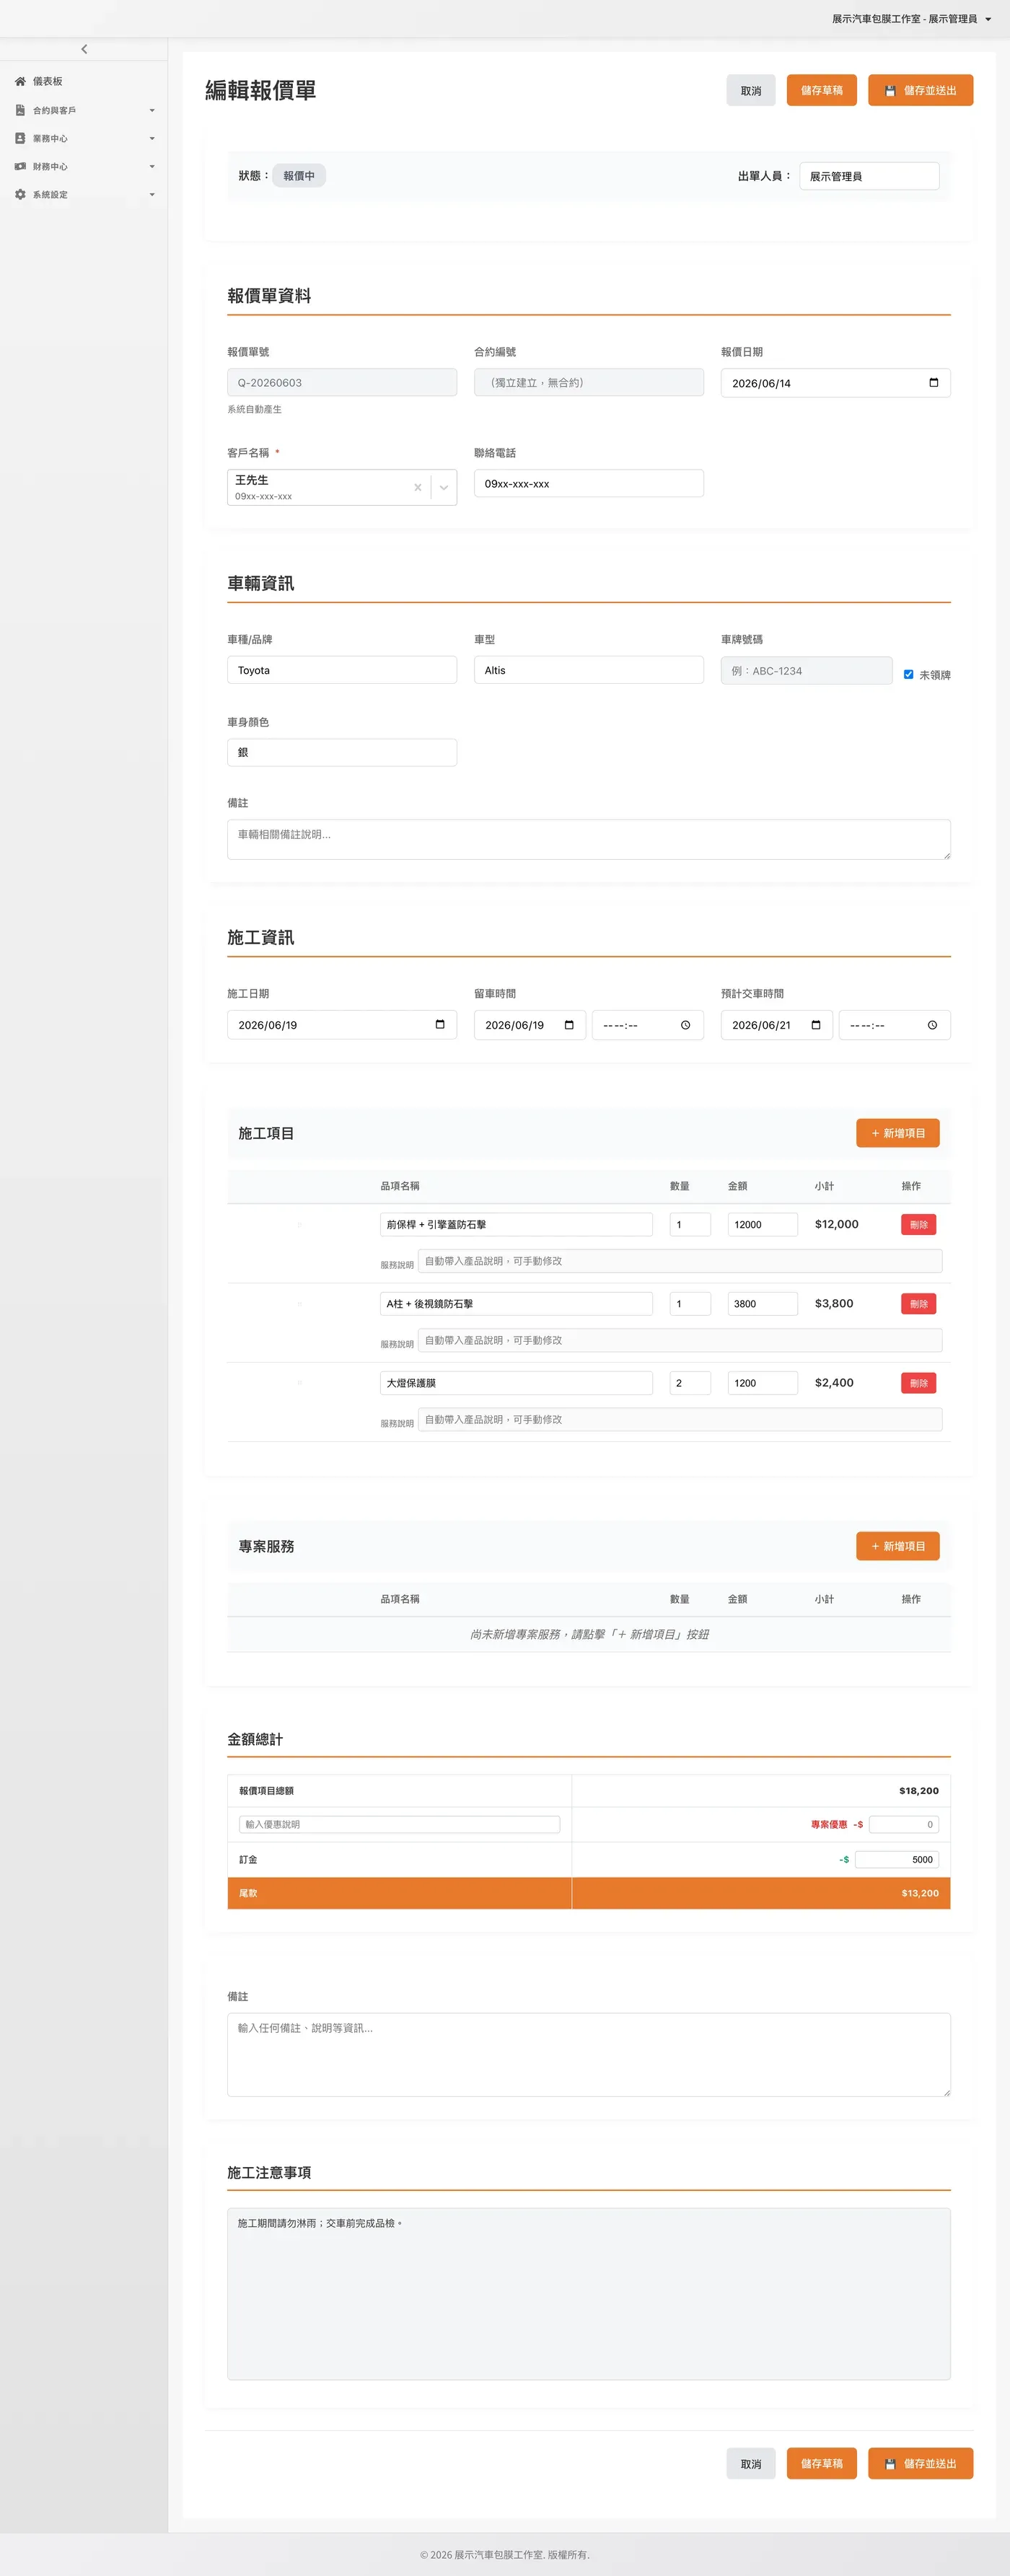Click item name field A柱 + 後視鏡防石擊
Image resolution: width=1010 pixels, height=2576 pixels.
point(516,1303)
